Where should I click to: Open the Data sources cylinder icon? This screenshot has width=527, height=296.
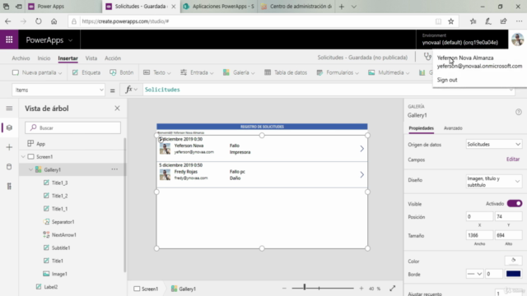point(9,166)
